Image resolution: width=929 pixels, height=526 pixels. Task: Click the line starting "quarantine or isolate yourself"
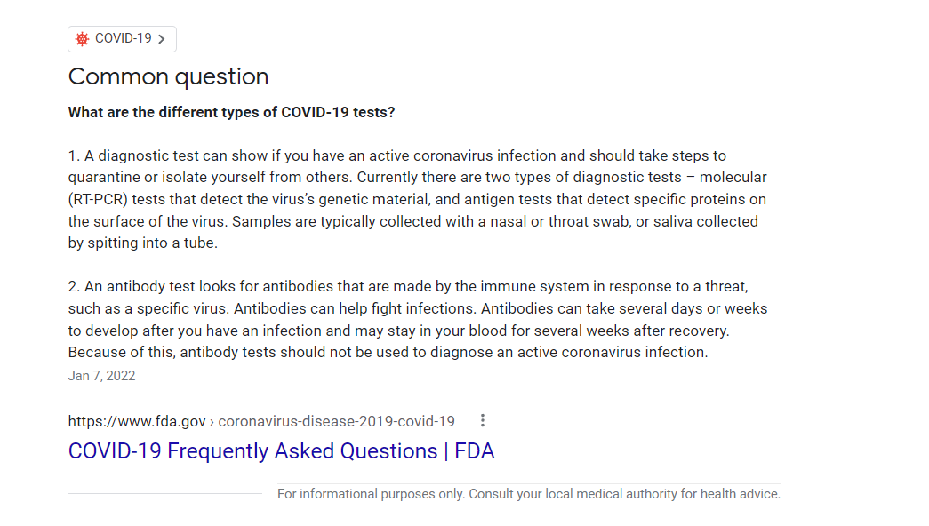point(417,178)
